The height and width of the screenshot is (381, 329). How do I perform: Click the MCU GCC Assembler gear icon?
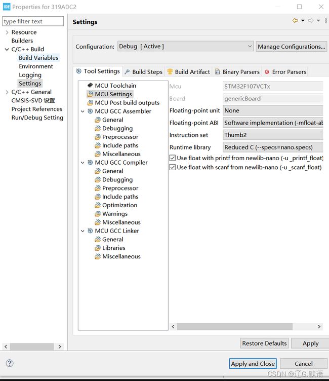click(90, 111)
